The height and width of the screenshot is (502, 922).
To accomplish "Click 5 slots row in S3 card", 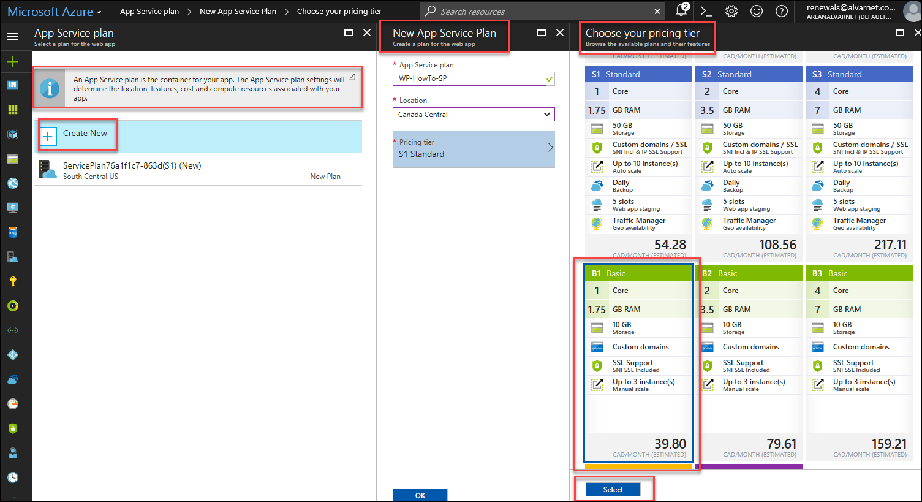I will tap(859, 205).
